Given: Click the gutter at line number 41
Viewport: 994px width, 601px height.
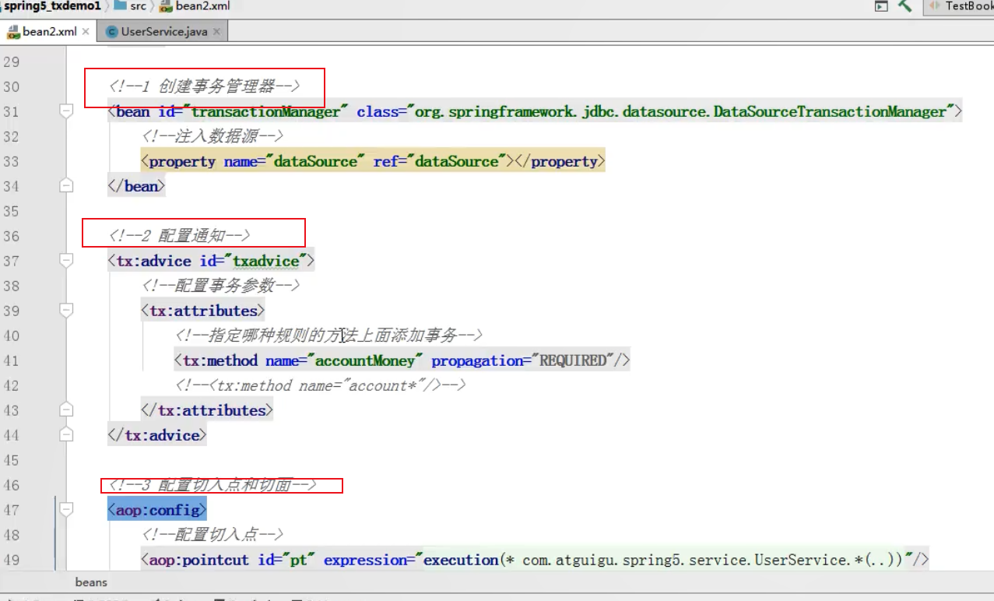Looking at the screenshot, I should click(11, 360).
